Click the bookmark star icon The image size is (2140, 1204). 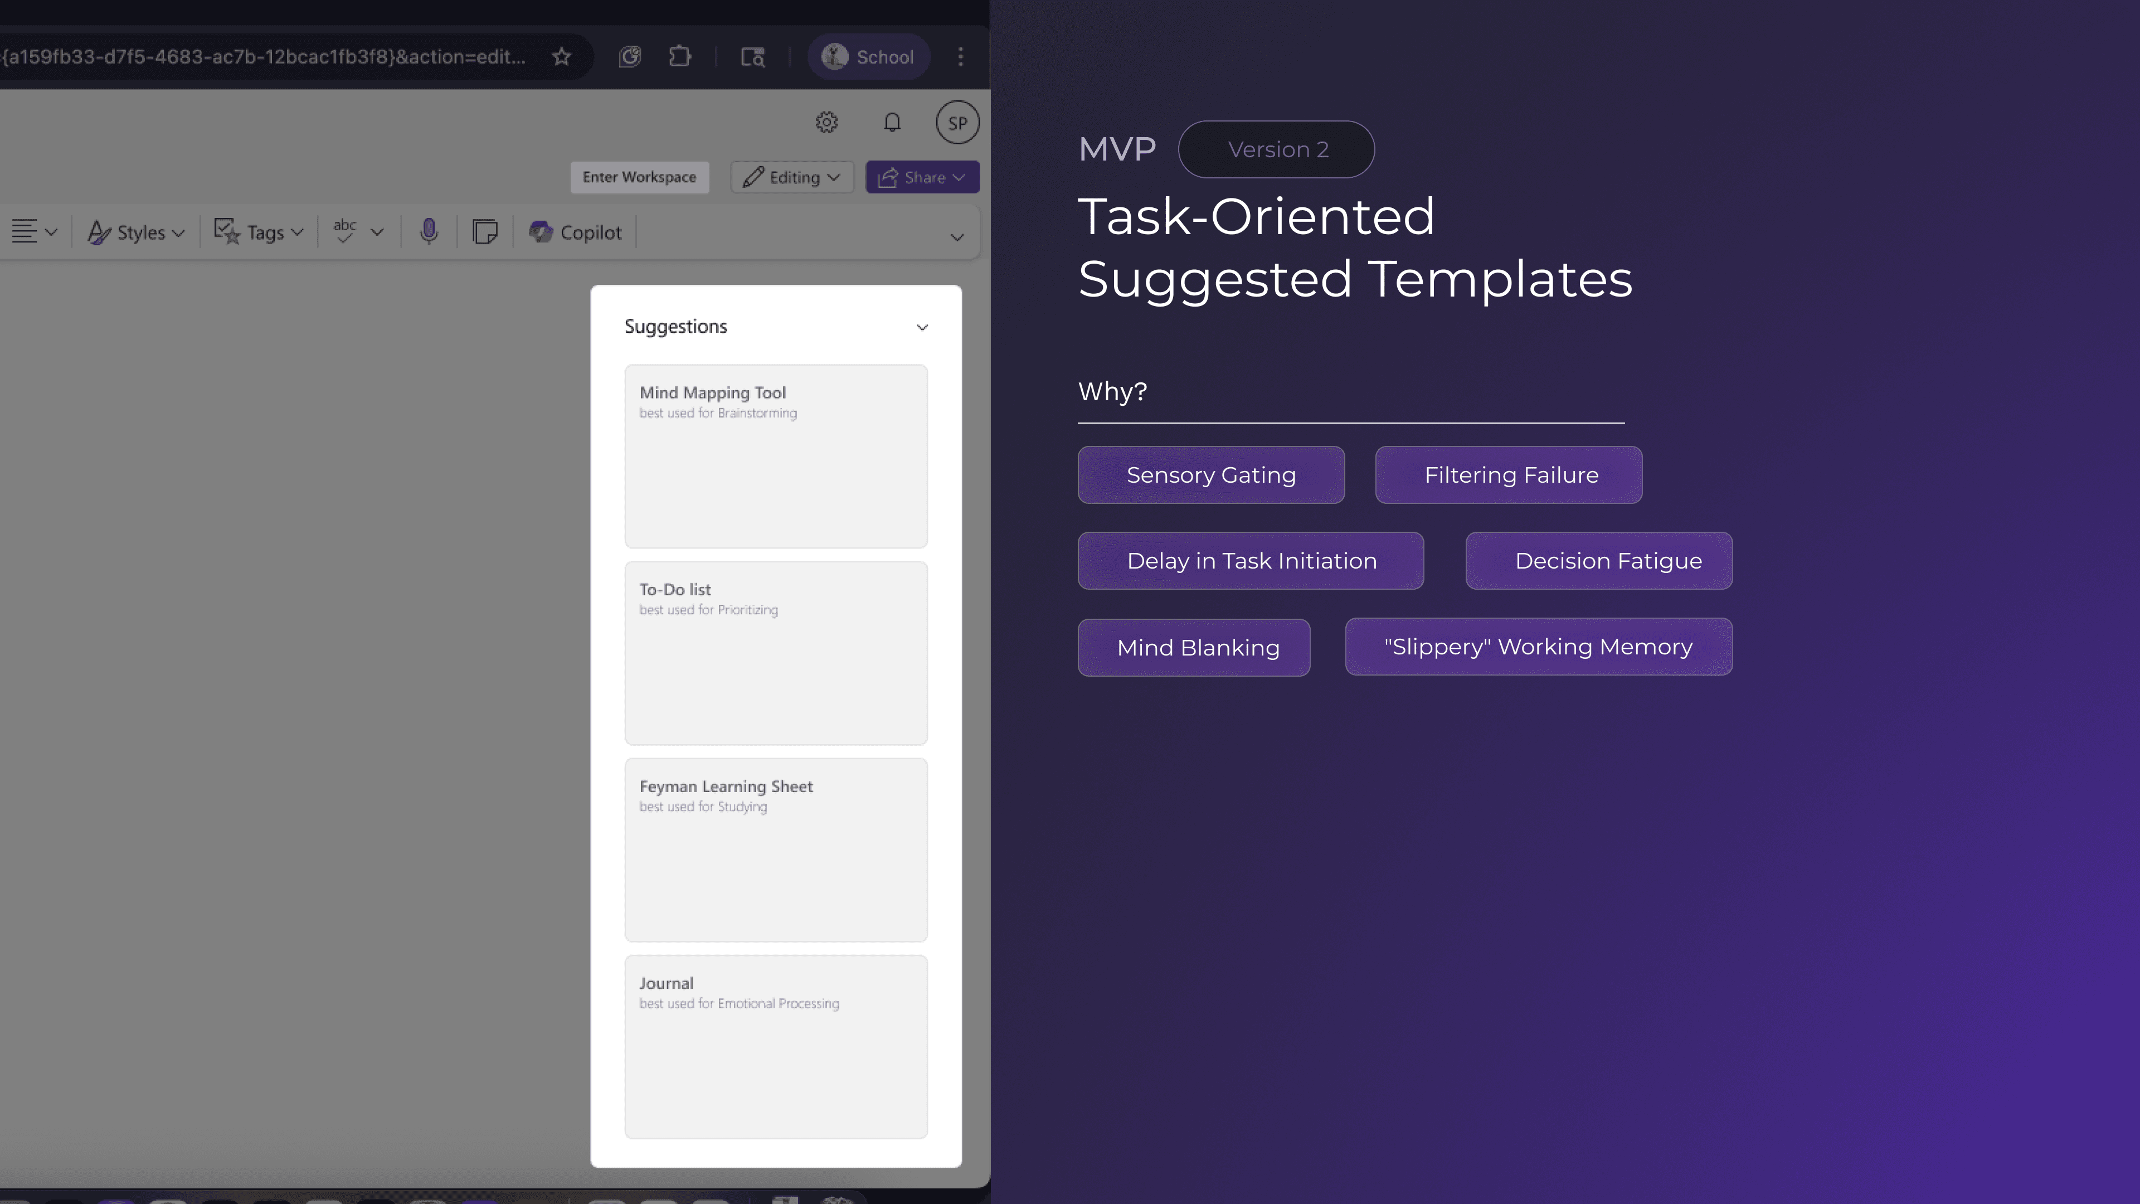click(x=562, y=56)
